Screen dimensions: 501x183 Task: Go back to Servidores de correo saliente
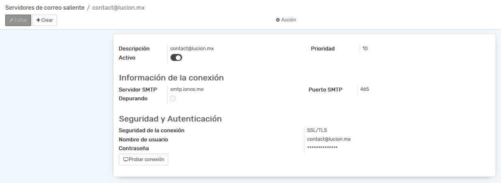[45, 8]
